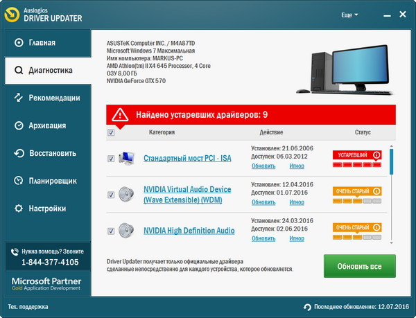Click the Категория column header
The height and width of the screenshot is (318, 416).
click(162, 132)
